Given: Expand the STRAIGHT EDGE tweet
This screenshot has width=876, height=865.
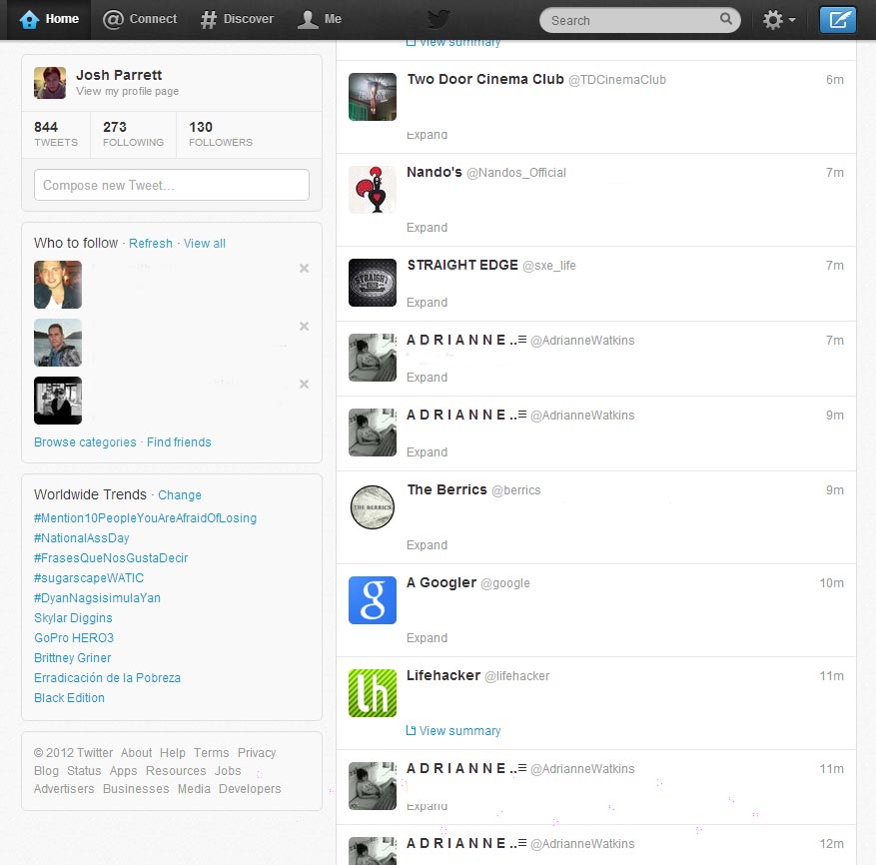Looking at the screenshot, I should [427, 303].
